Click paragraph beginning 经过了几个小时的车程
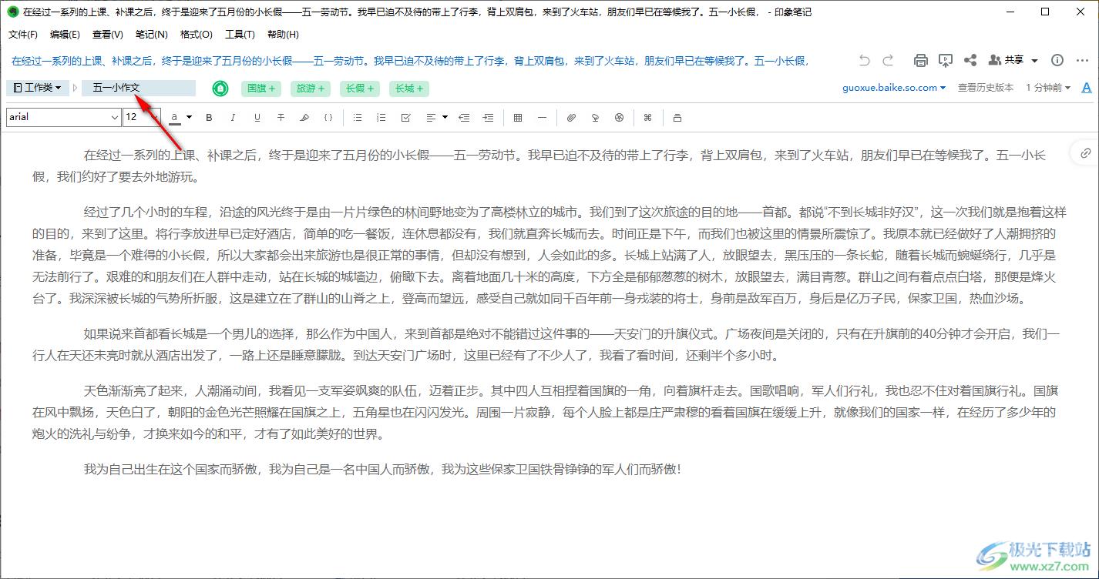This screenshot has width=1099, height=579. coord(549,255)
